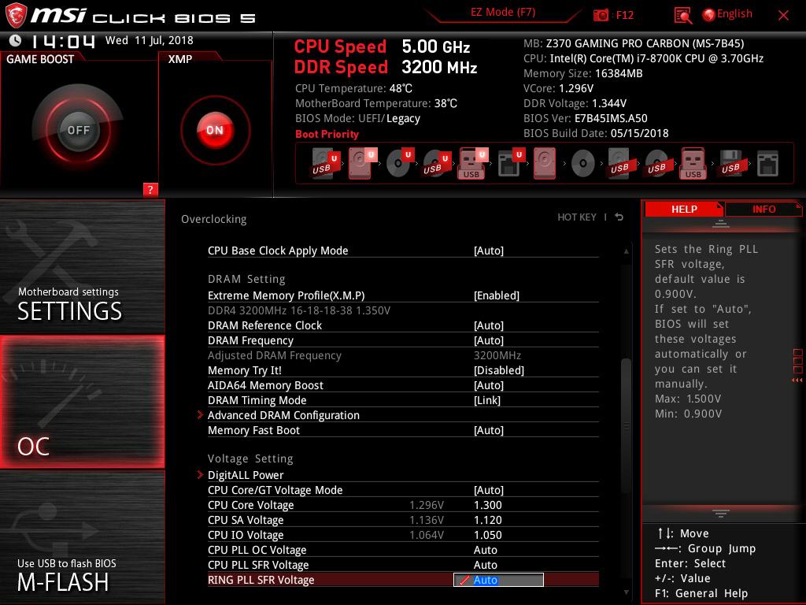Toggle the XMP button currently ON
Screen dimensions: 806x605
pos(215,130)
